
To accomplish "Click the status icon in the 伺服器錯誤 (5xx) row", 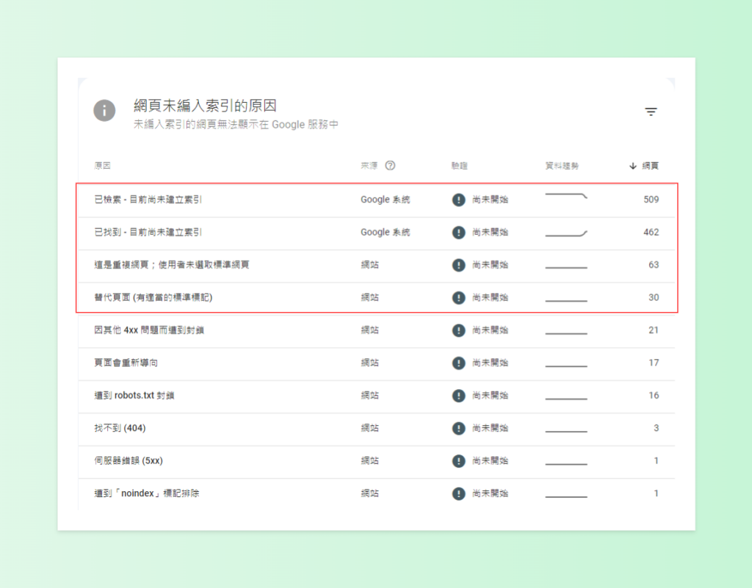I will [x=459, y=461].
